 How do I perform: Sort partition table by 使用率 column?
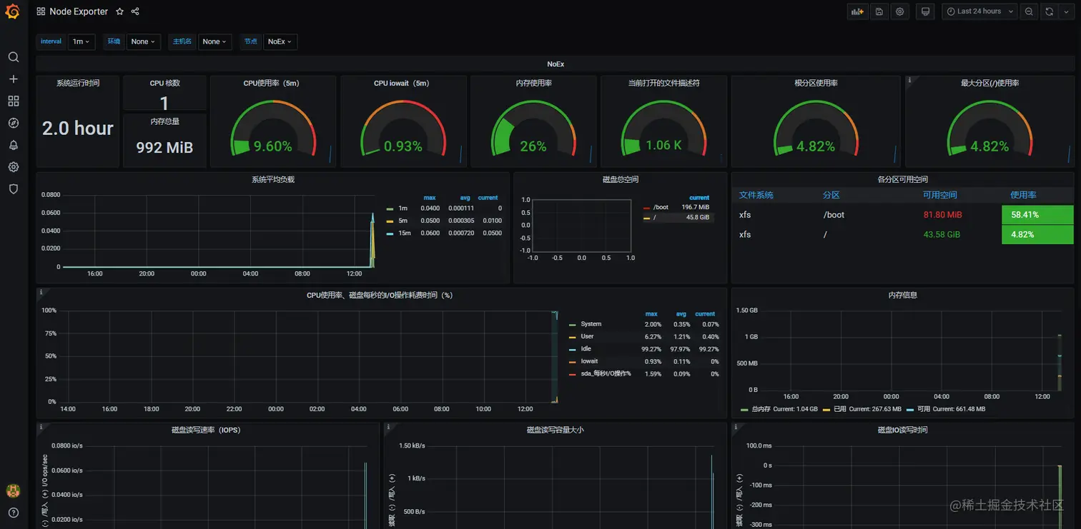click(1023, 195)
